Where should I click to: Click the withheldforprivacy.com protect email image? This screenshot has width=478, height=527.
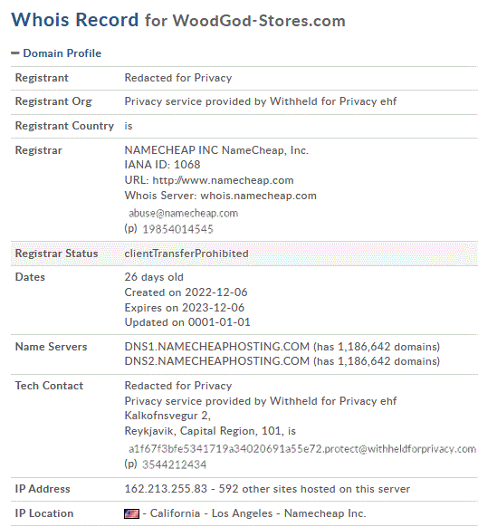302,449
